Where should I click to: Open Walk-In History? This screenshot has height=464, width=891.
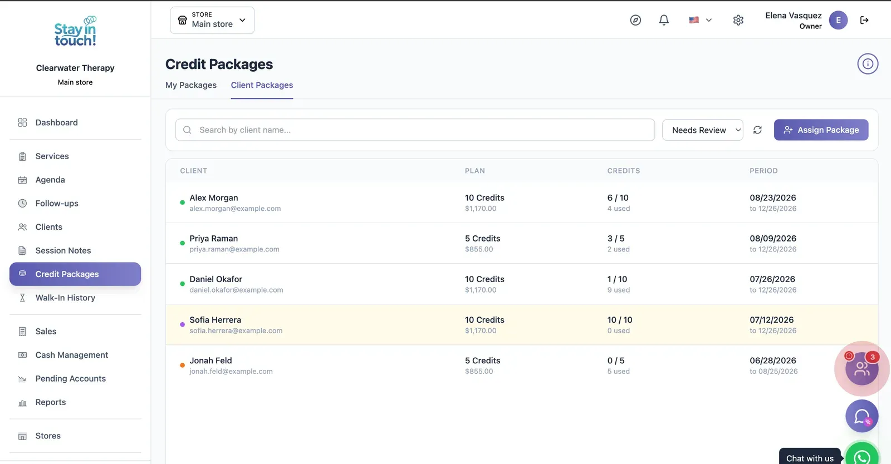point(75,298)
